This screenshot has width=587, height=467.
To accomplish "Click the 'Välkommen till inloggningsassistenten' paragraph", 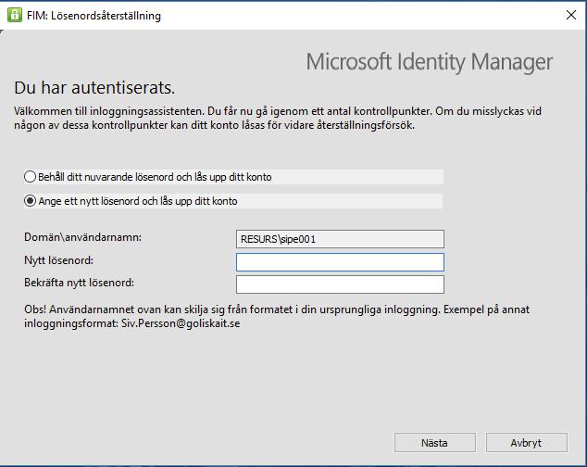I will (278, 118).
